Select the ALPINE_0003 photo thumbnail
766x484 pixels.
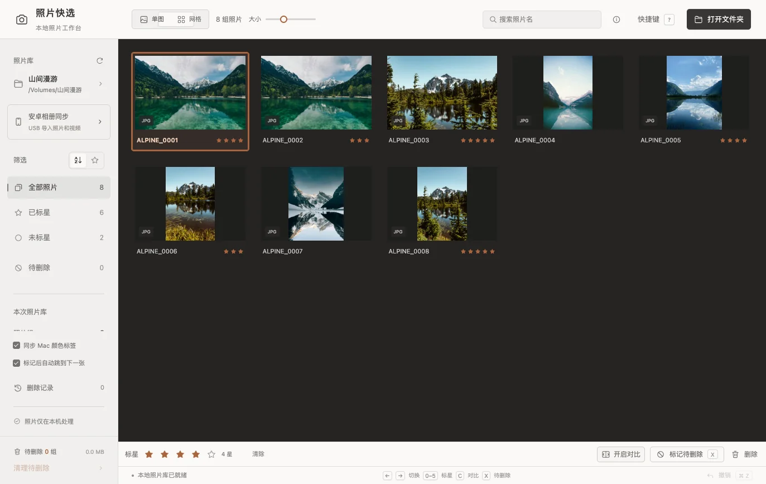[x=442, y=93]
